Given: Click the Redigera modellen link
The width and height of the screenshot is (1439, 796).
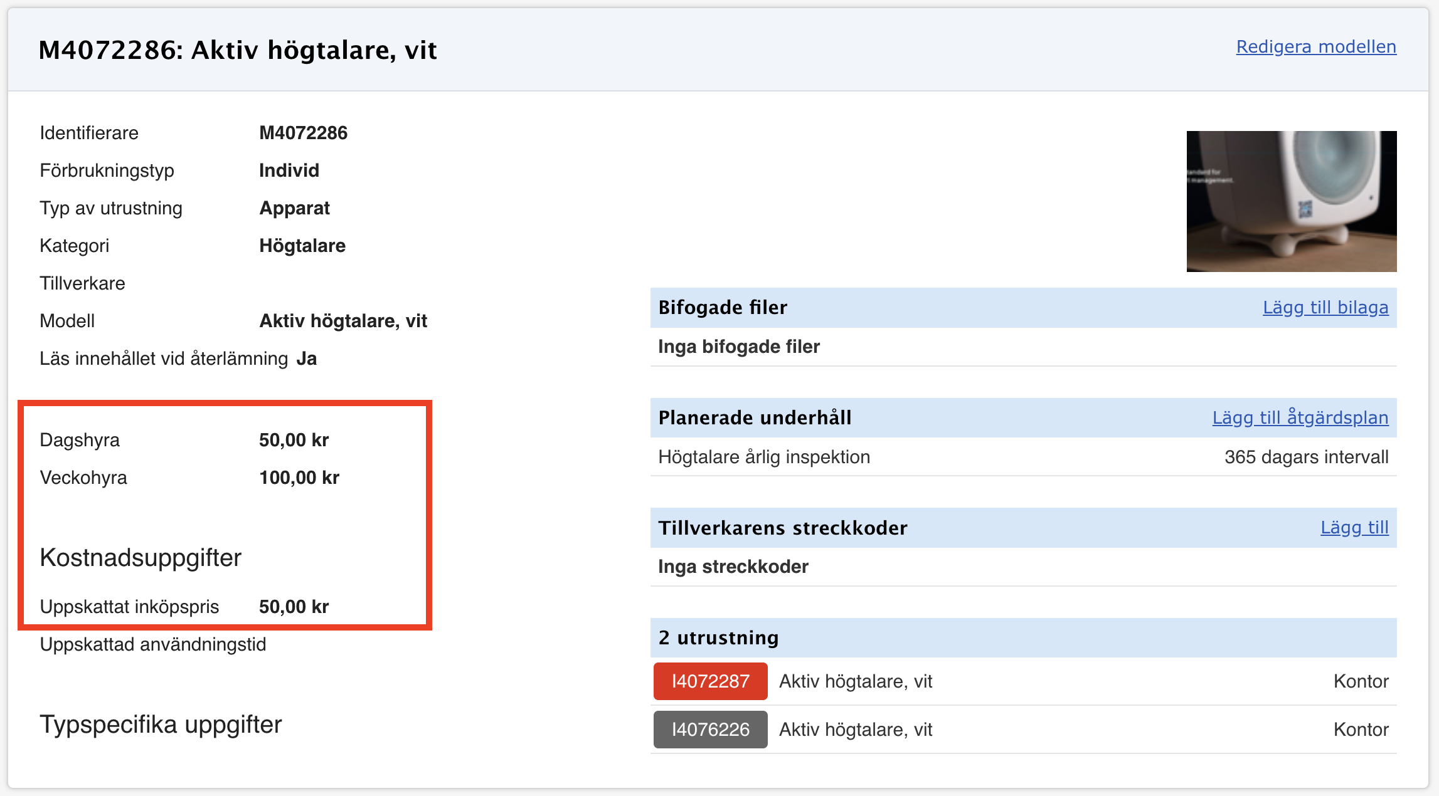Looking at the screenshot, I should (x=1315, y=47).
